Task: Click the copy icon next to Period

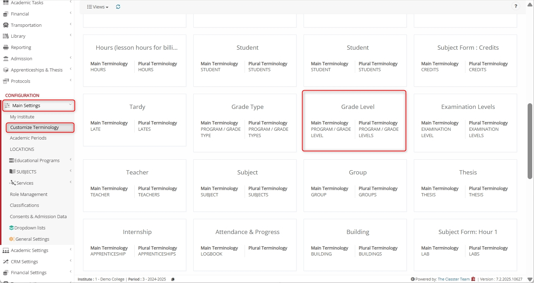Action: pyautogui.click(x=173, y=279)
